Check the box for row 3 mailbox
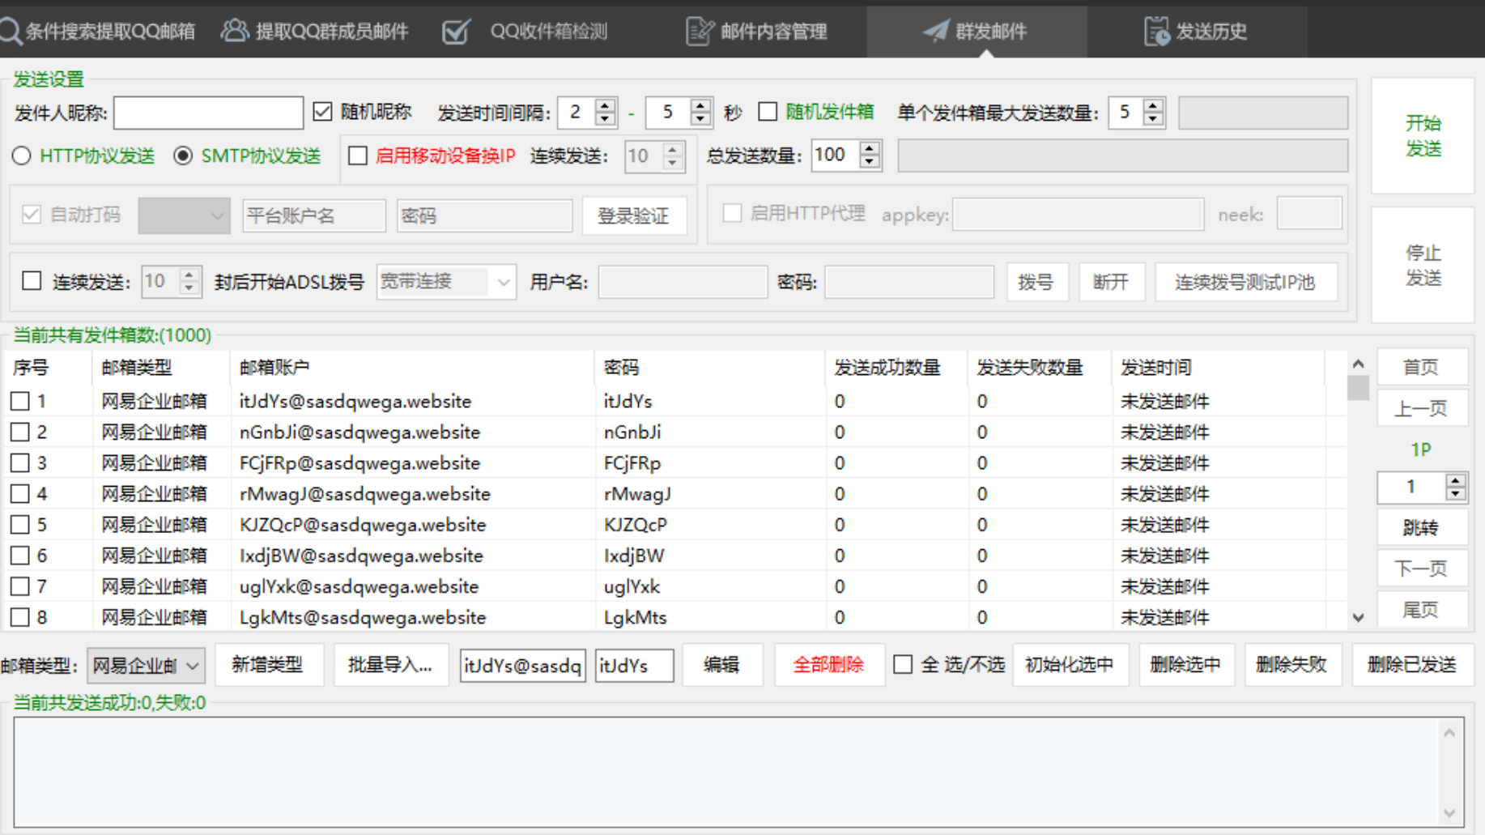 (20, 463)
